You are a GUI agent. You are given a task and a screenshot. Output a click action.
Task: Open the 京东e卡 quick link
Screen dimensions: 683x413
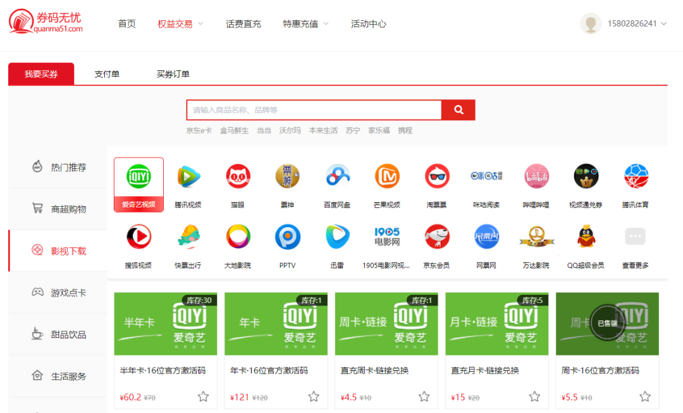(x=198, y=130)
